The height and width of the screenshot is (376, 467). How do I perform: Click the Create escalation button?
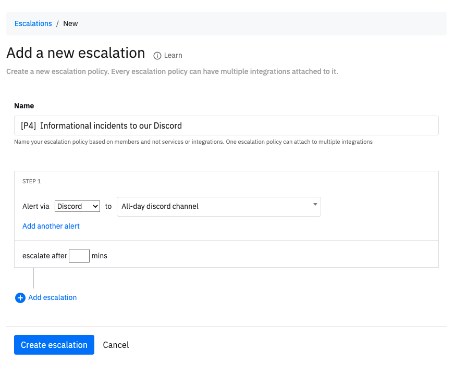click(54, 345)
